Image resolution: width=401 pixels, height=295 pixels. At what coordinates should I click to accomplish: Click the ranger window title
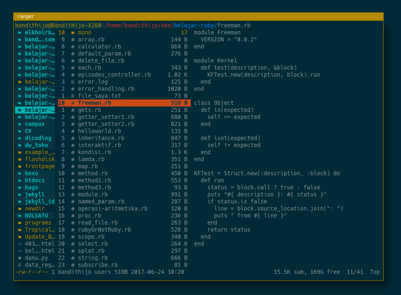pos(26,17)
